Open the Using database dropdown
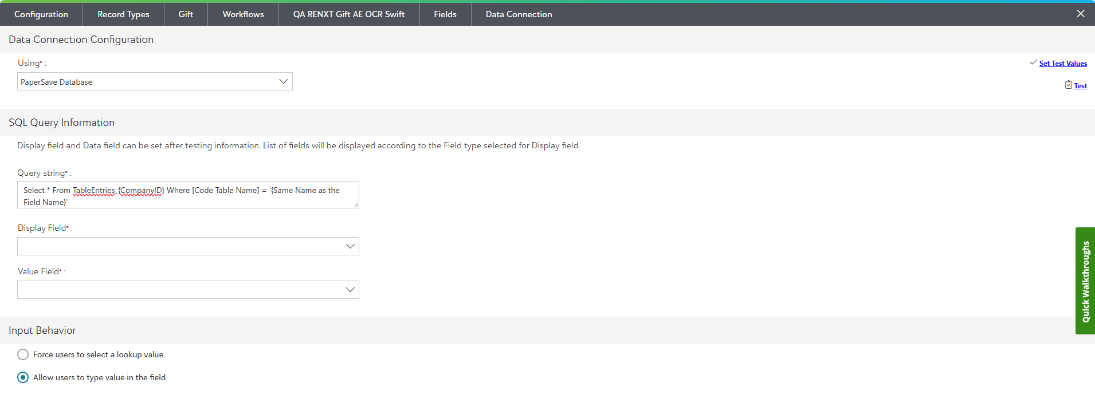The width and height of the screenshot is (1095, 418). point(155,81)
